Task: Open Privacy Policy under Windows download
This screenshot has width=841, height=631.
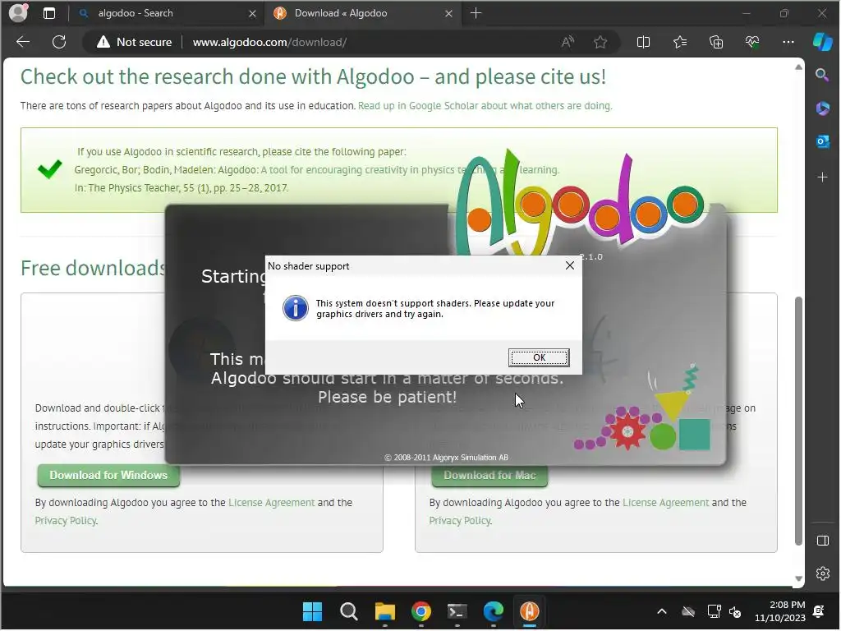Action: [x=66, y=520]
